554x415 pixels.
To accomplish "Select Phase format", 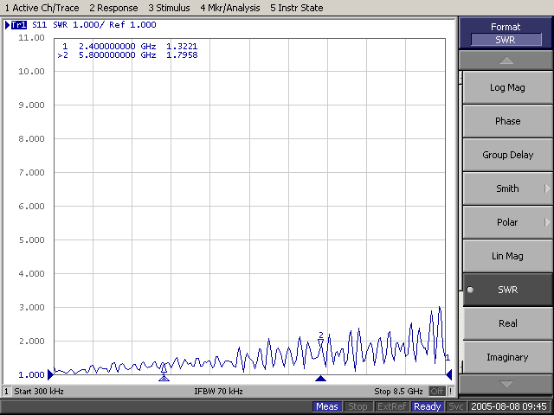I will pyautogui.click(x=507, y=121).
